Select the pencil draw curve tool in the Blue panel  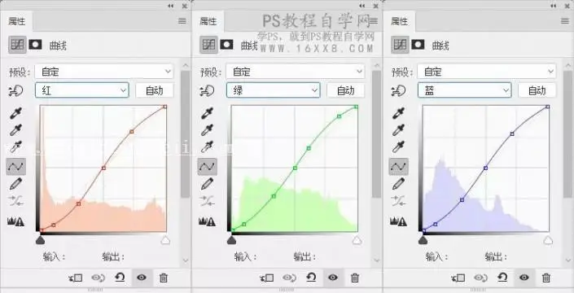[398, 184]
